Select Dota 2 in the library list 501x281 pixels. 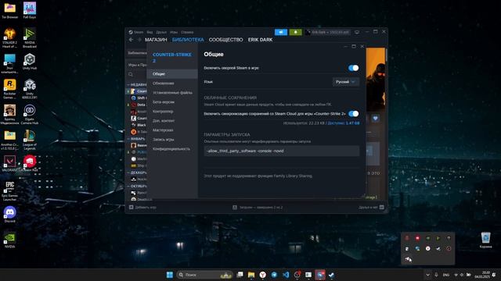pyautogui.click(x=137, y=105)
